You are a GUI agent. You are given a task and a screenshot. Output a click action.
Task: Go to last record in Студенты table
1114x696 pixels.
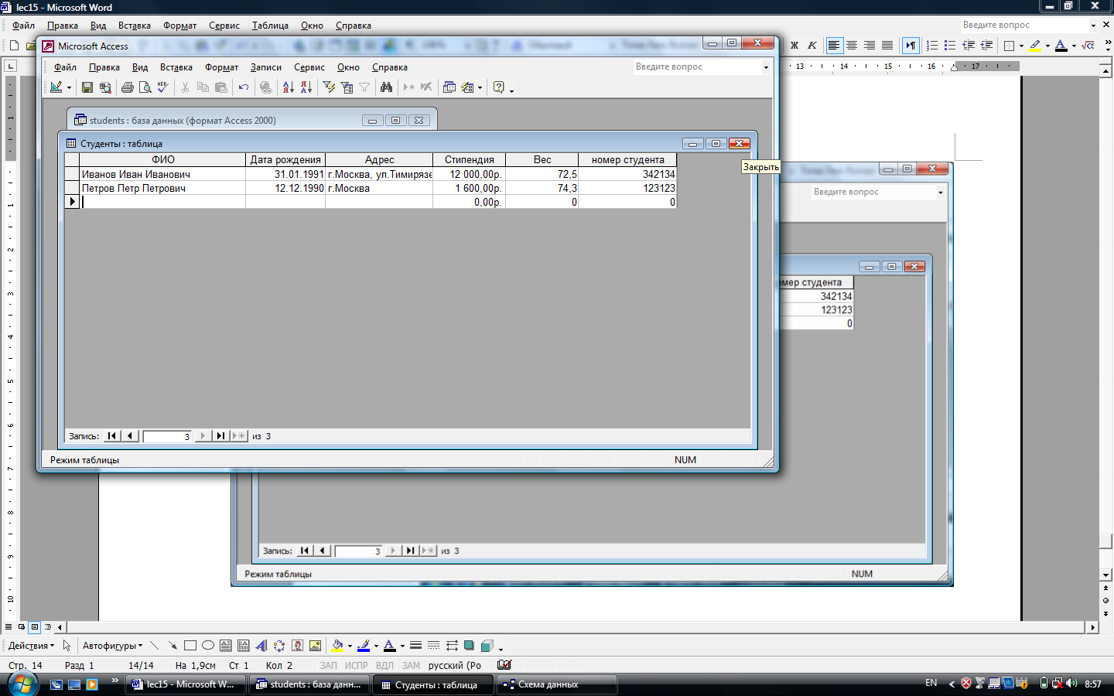[x=220, y=436]
